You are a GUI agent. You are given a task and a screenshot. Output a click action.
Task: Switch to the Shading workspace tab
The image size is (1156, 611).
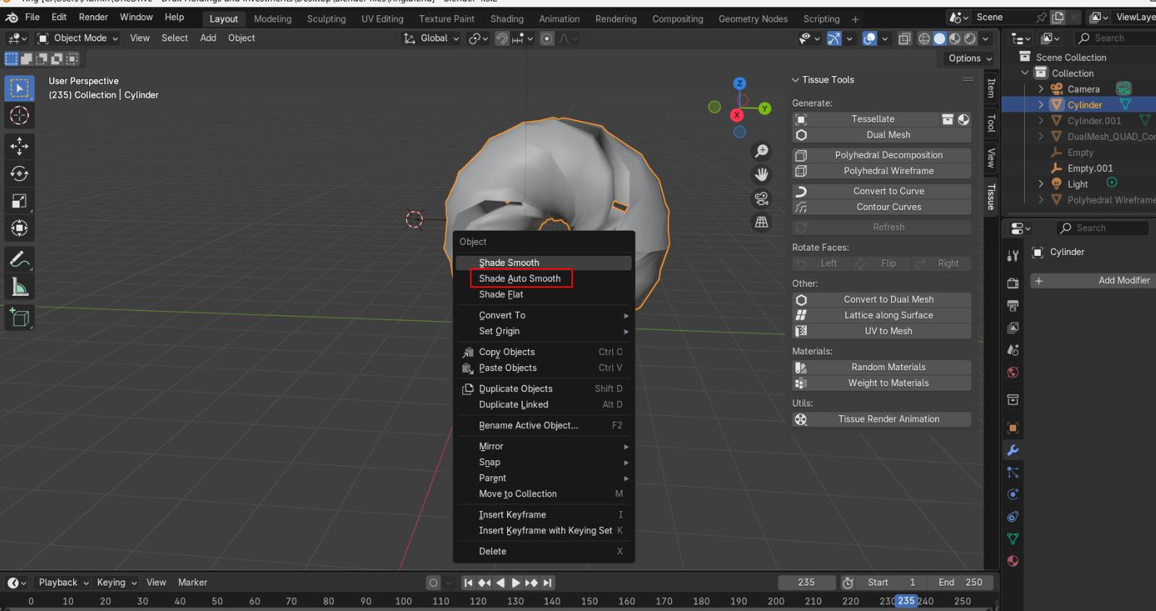(x=507, y=19)
